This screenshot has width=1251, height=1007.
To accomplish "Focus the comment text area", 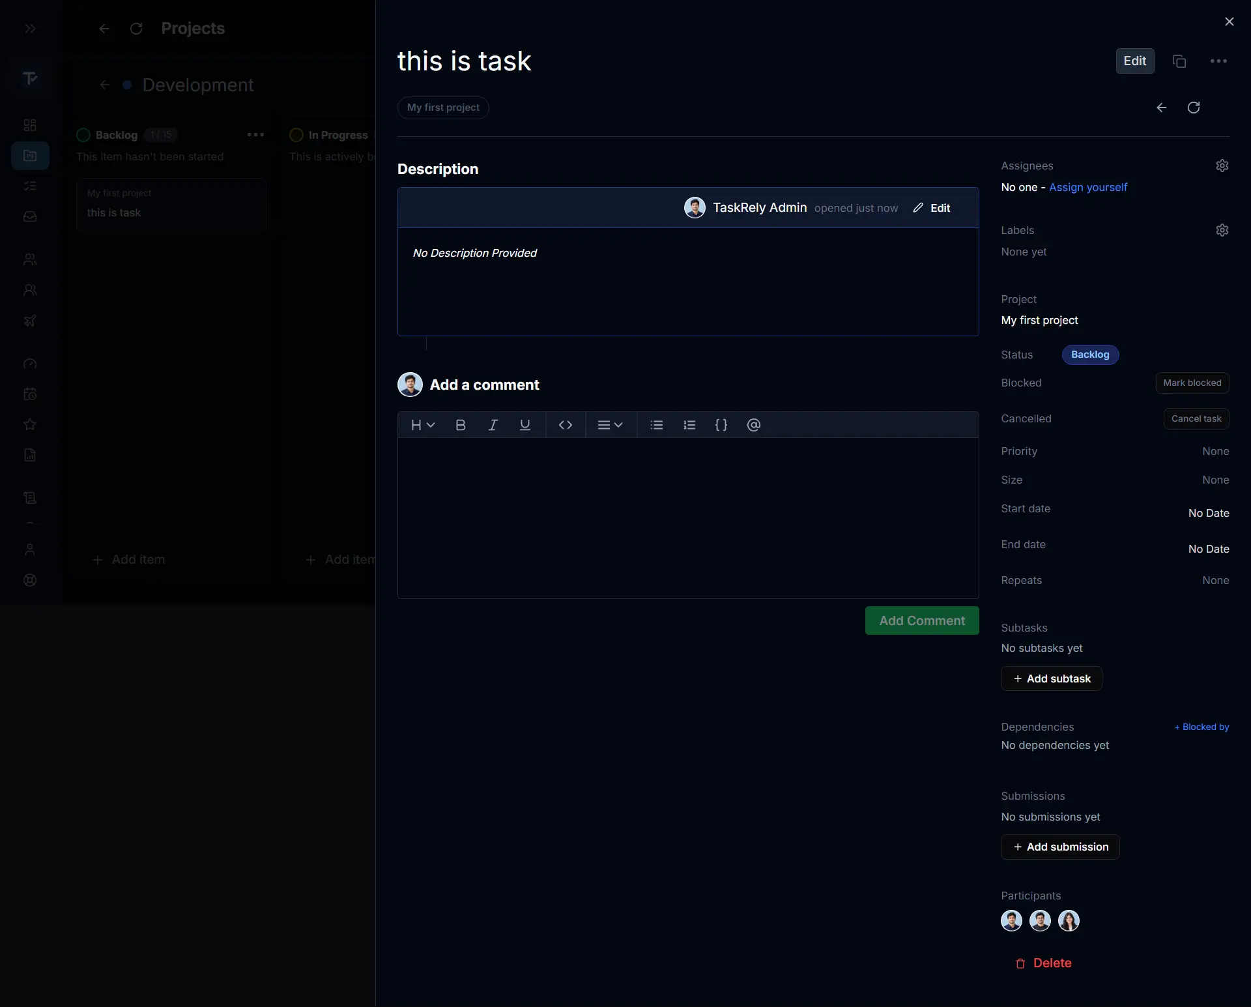I will [688, 518].
